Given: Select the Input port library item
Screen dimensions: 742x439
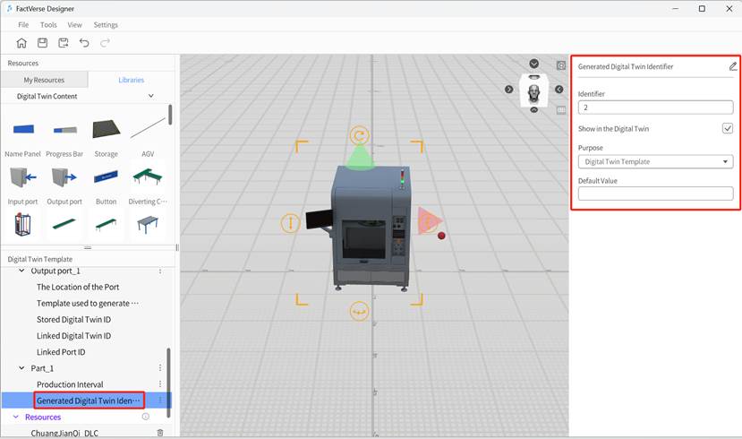Looking at the screenshot, I should point(22,185).
